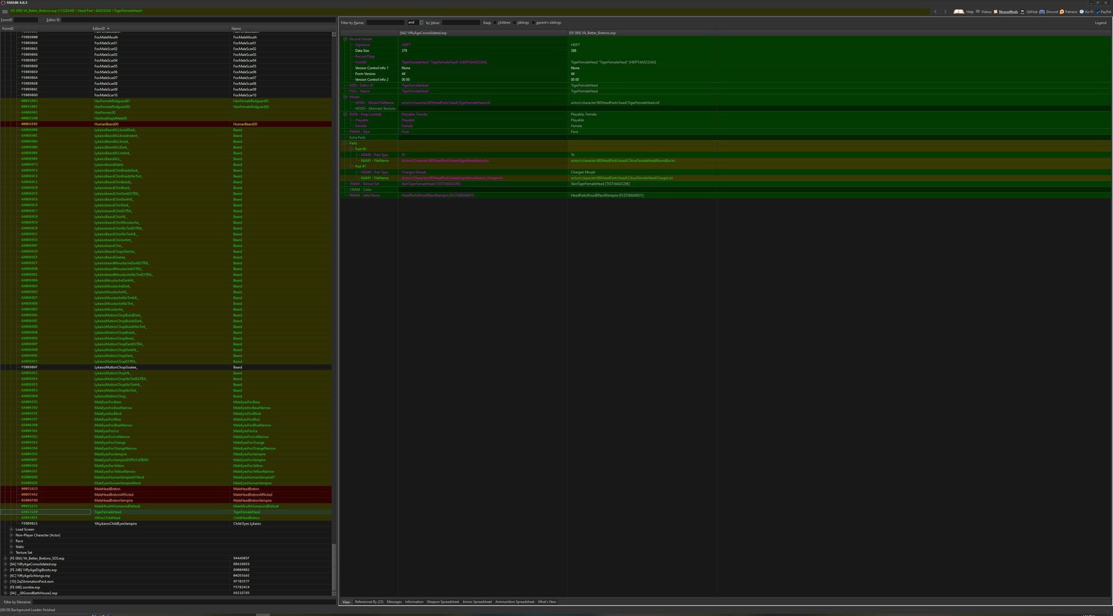
Task: Collapse the DATA - Flags node
Action: [x=345, y=114]
